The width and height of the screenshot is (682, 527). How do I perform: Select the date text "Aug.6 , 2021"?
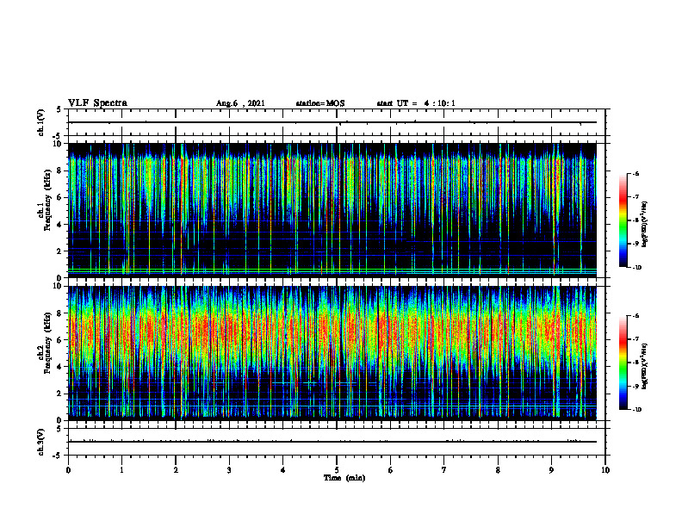[240, 103]
